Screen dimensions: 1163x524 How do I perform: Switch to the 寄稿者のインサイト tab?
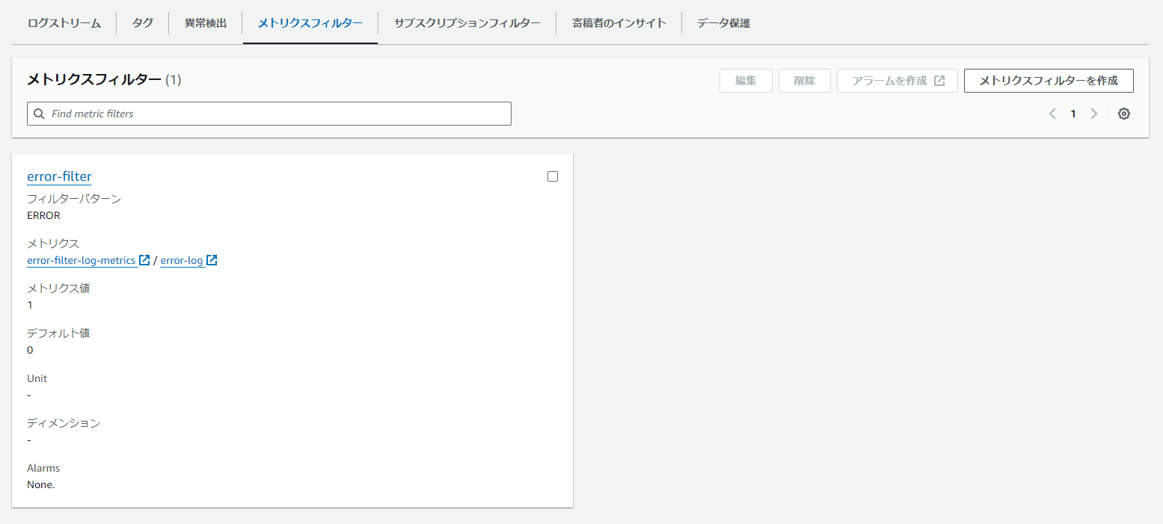619,23
